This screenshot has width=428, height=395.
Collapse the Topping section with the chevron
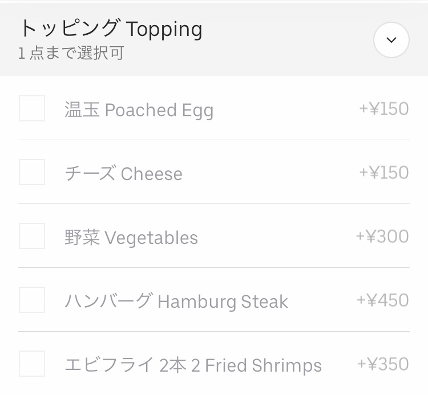(391, 40)
